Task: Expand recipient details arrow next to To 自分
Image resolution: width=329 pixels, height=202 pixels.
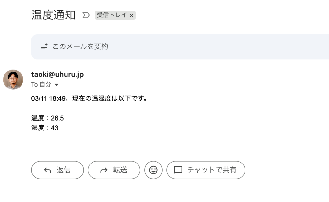Action: click(57, 85)
